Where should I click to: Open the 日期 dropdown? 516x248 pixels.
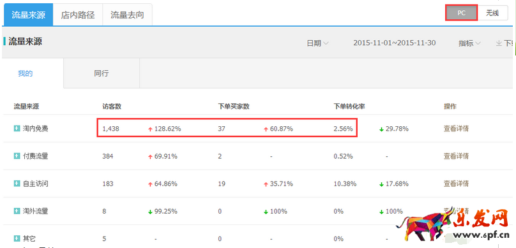[317, 43]
